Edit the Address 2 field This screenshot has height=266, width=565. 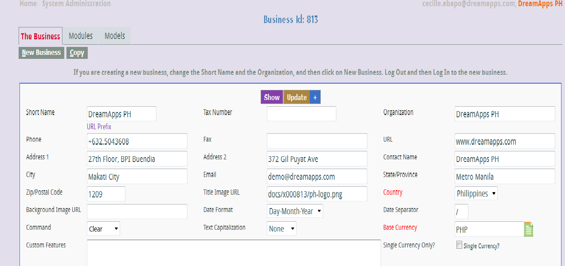pos(317,159)
